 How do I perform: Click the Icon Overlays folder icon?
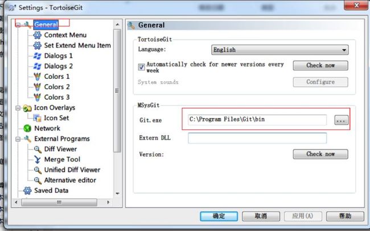(27, 108)
